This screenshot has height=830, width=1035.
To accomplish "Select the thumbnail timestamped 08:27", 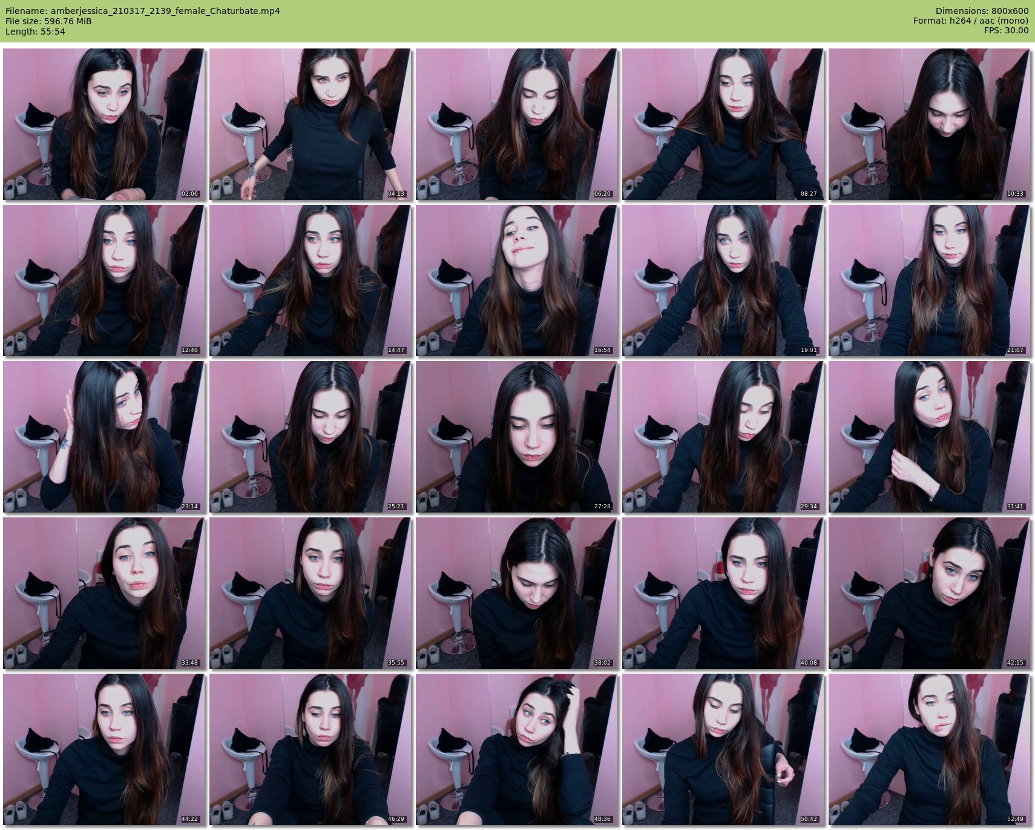I will click(723, 124).
